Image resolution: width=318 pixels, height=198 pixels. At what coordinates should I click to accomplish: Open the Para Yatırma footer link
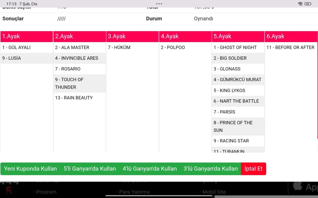(134, 192)
